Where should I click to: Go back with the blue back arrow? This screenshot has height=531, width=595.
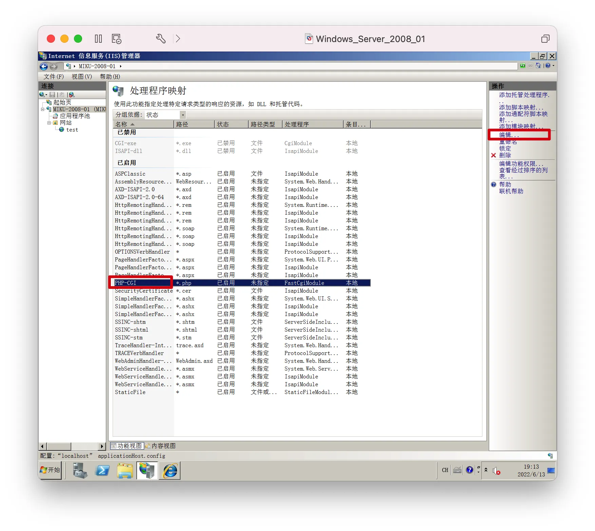point(44,66)
